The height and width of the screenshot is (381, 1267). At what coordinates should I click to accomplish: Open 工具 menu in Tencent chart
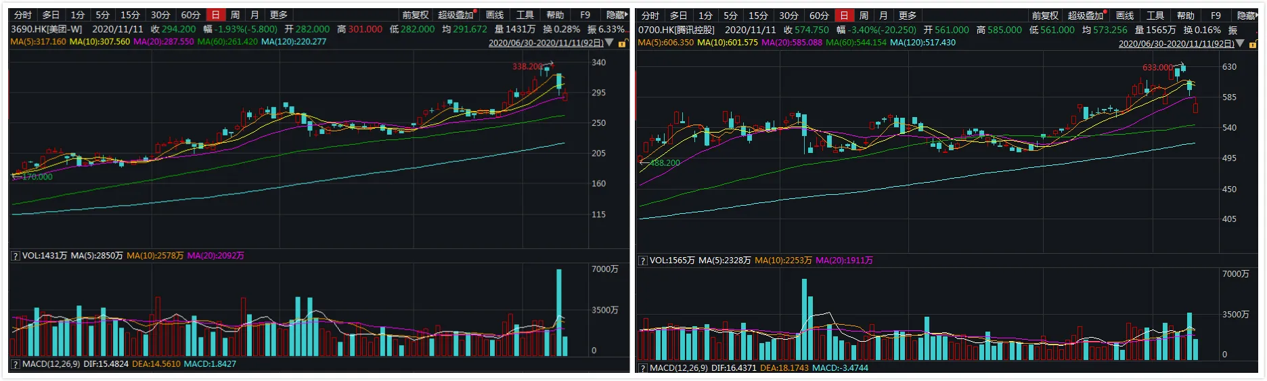1155,16
